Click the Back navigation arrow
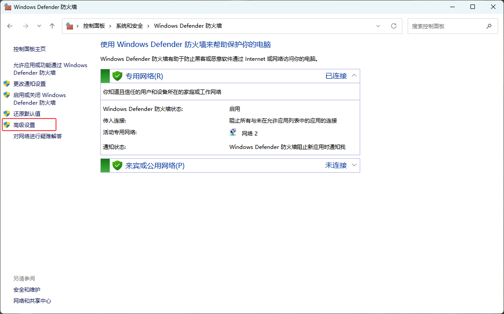The image size is (504, 314). pos(10,26)
